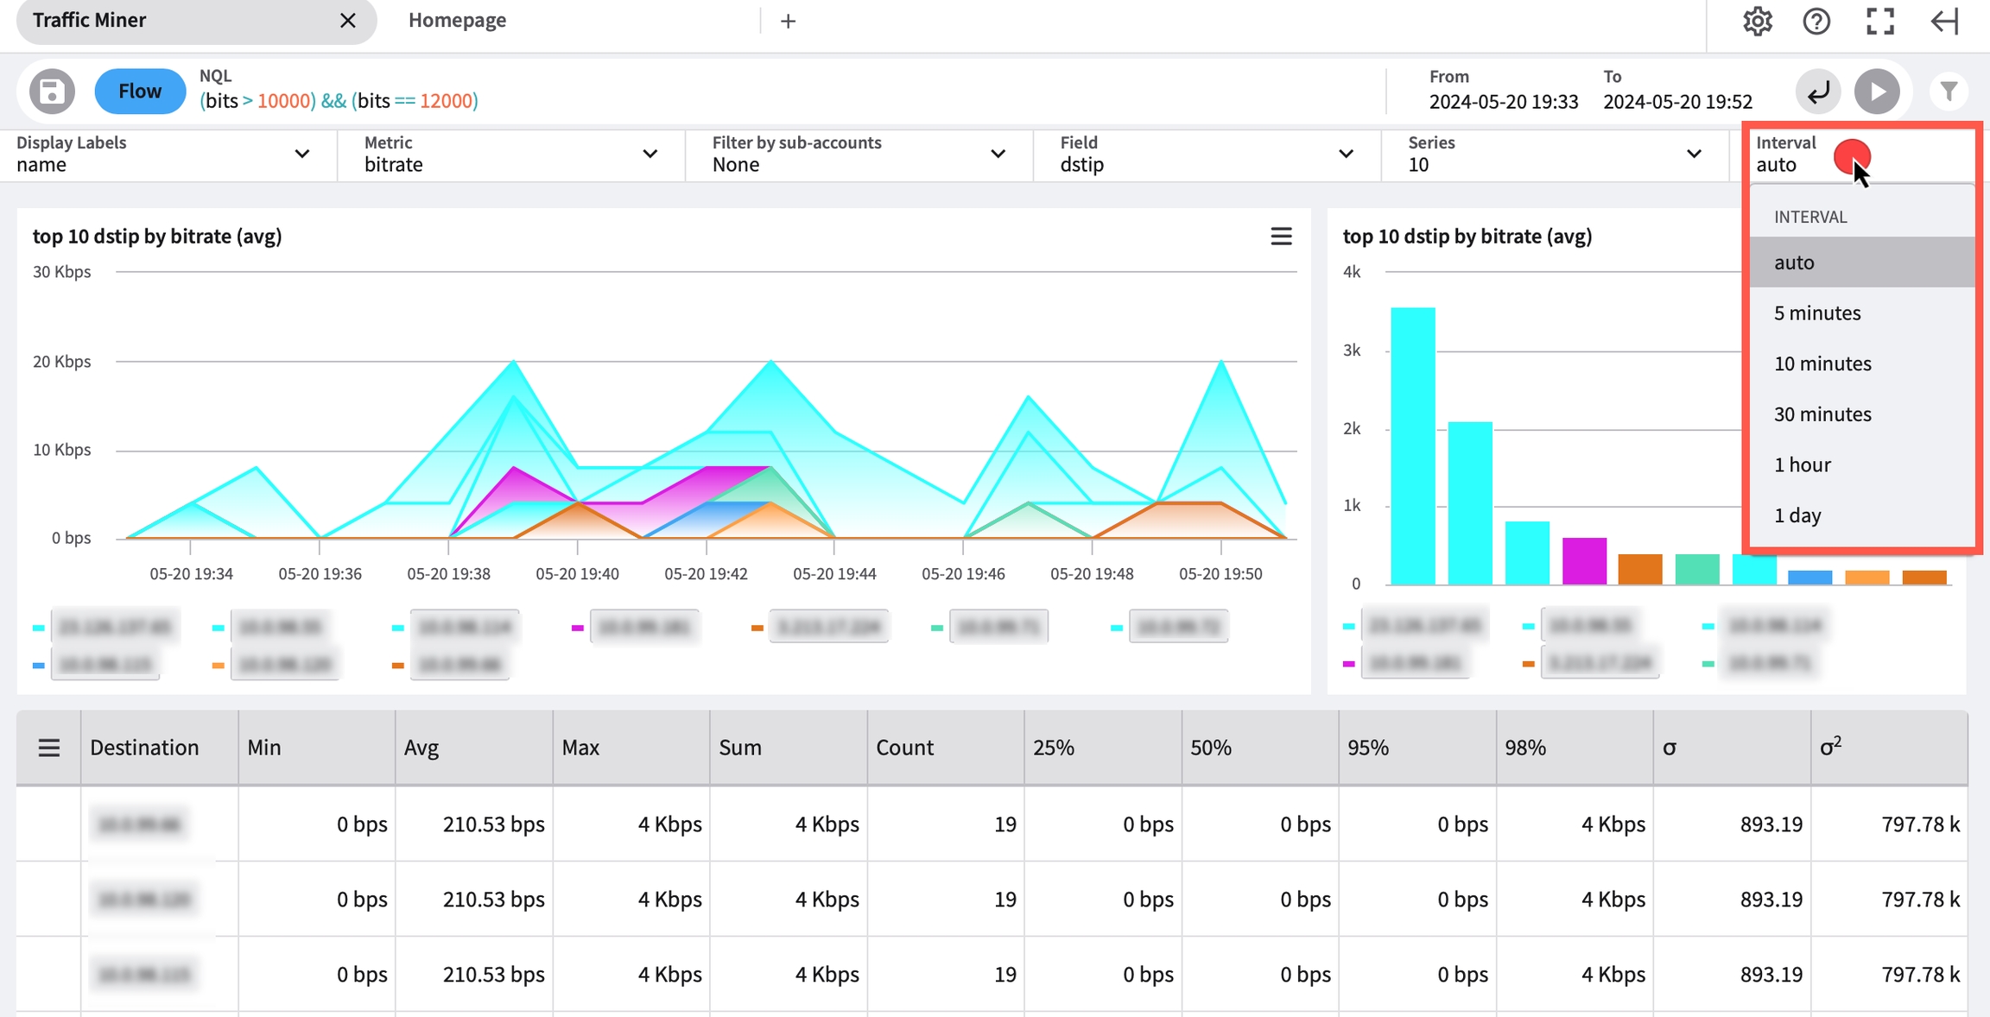The width and height of the screenshot is (1990, 1017).
Task: Open the help question mark icon
Action: (1816, 21)
